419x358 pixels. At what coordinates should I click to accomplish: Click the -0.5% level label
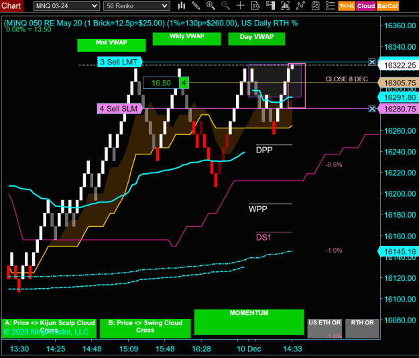334,165
